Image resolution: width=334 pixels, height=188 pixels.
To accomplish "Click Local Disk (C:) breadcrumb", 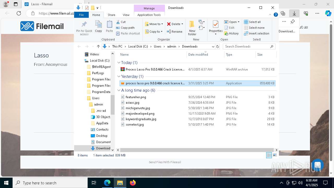I will (138, 46).
